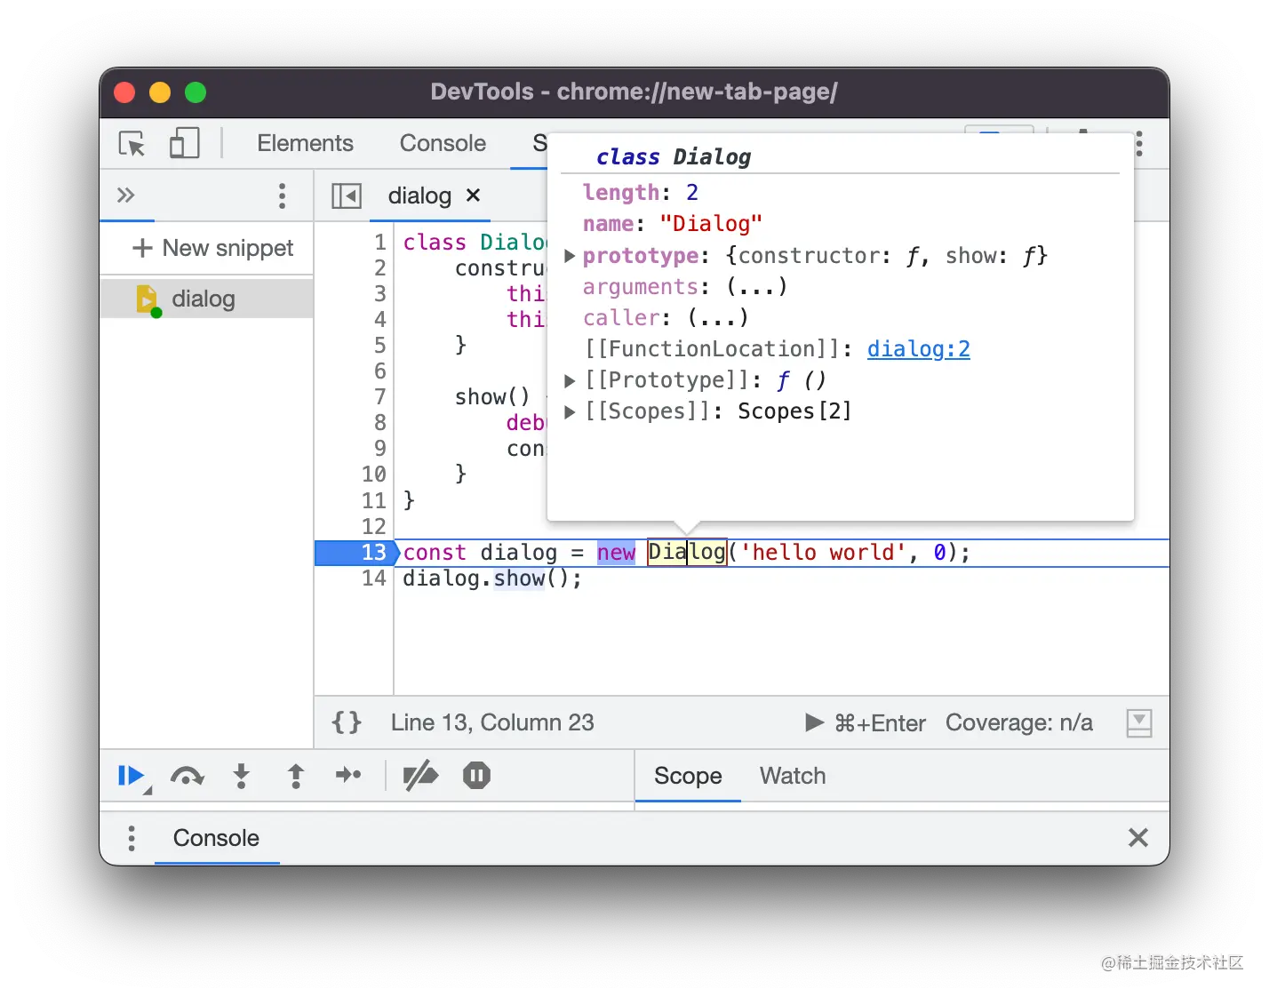1269x997 pixels.
Task: Open the Elements panel tab
Action: 305,143
